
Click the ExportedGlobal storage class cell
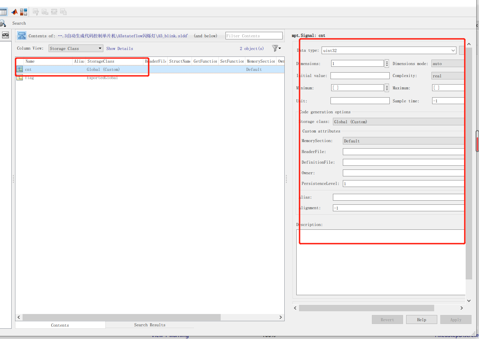pos(102,78)
